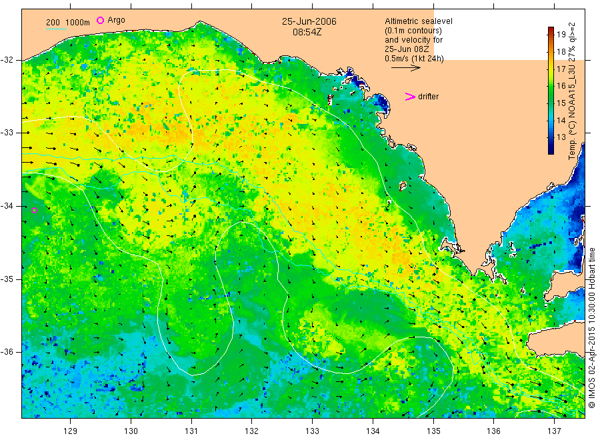Click the 16 value on temperature scale
600x440 pixels.
click(x=561, y=86)
